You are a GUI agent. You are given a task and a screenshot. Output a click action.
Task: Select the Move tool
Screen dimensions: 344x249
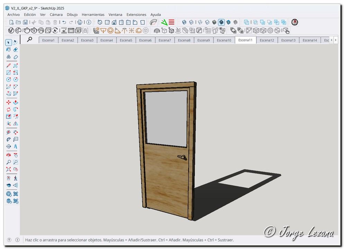(x=9, y=102)
